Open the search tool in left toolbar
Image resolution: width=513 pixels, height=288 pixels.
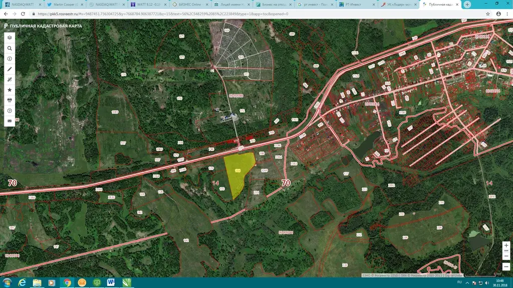tap(10, 48)
